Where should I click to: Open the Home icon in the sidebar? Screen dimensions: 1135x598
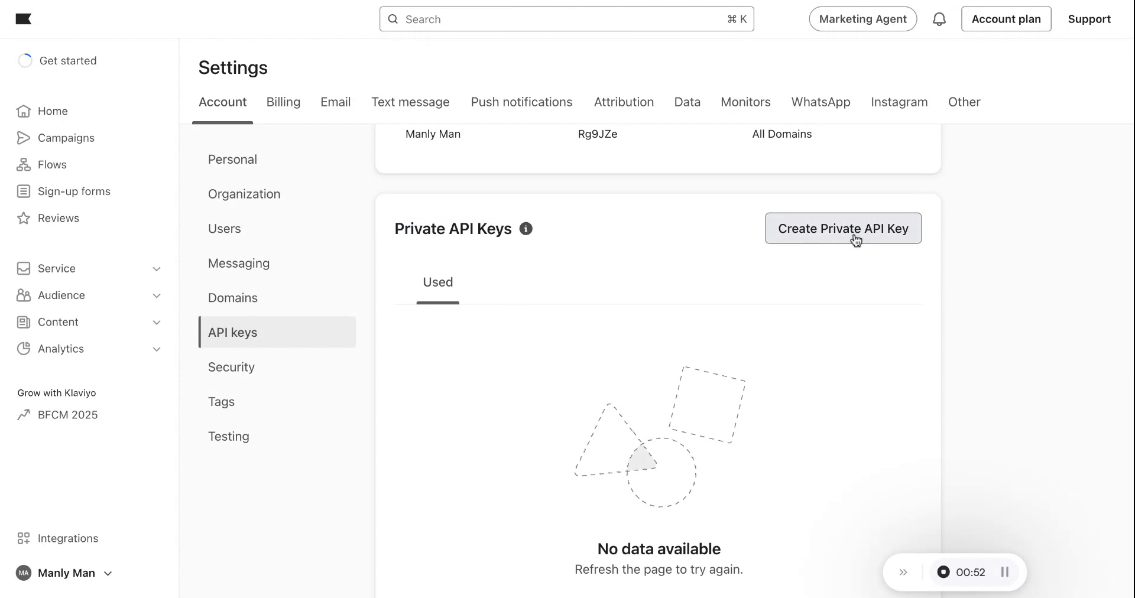23,111
